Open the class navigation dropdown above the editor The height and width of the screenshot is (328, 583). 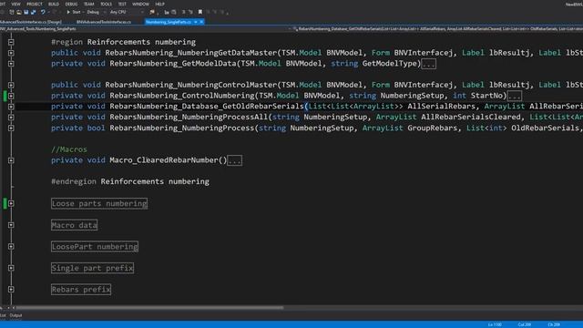(145, 28)
